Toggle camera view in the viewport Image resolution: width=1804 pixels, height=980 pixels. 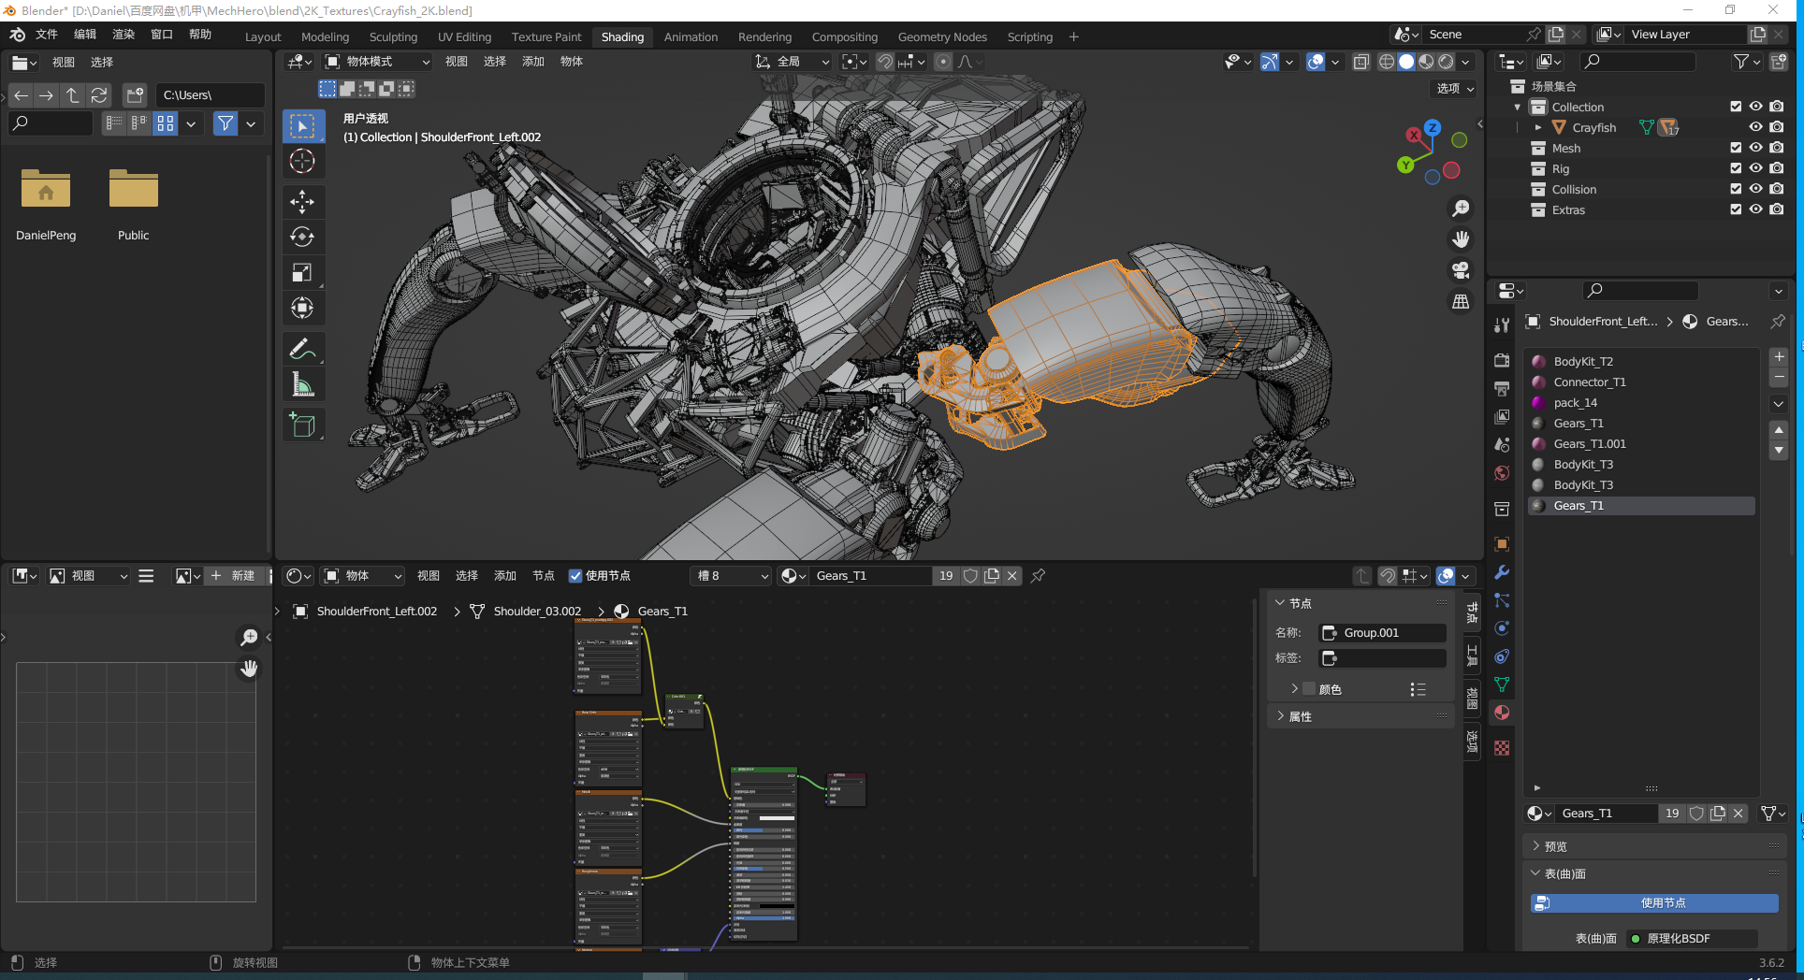[1460, 270]
